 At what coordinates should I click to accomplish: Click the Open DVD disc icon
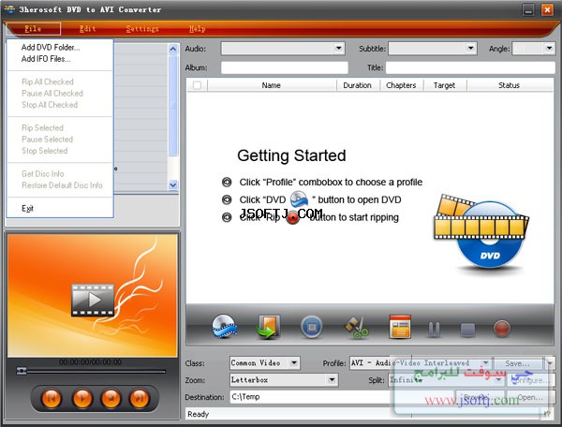(225, 327)
